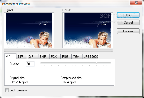Viewport: 144px width, 98px height.
Task: Select the JPEG format tab
Action: click(10, 56)
